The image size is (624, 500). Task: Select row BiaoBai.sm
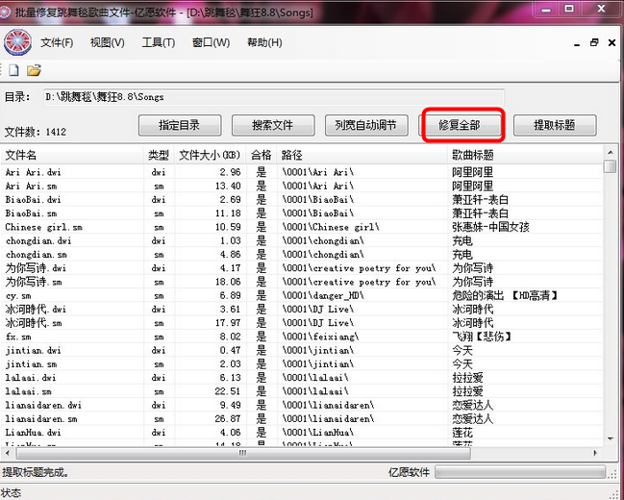coord(302,212)
